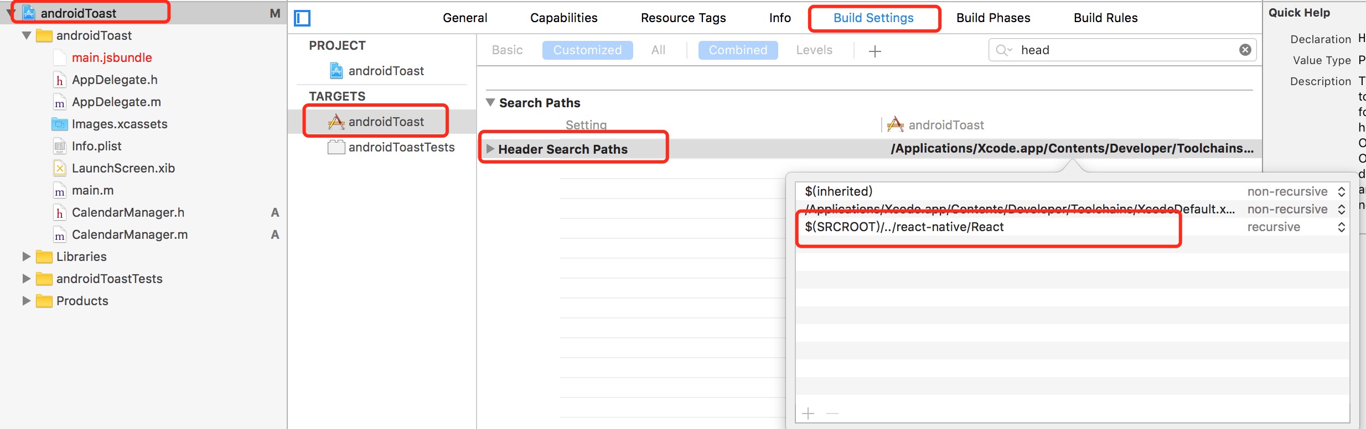Screen dimensions: 1366x429
Task: Click the Quick Help heading
Action: click(x=1299, y=13)
